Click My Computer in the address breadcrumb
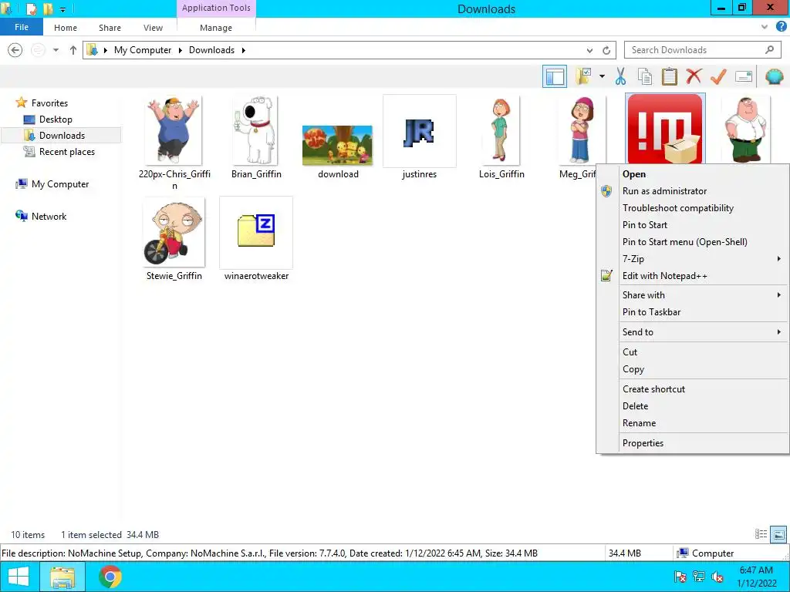Viewport: 790px width, 592px height. pyautogui.click(x=143, y=50)
